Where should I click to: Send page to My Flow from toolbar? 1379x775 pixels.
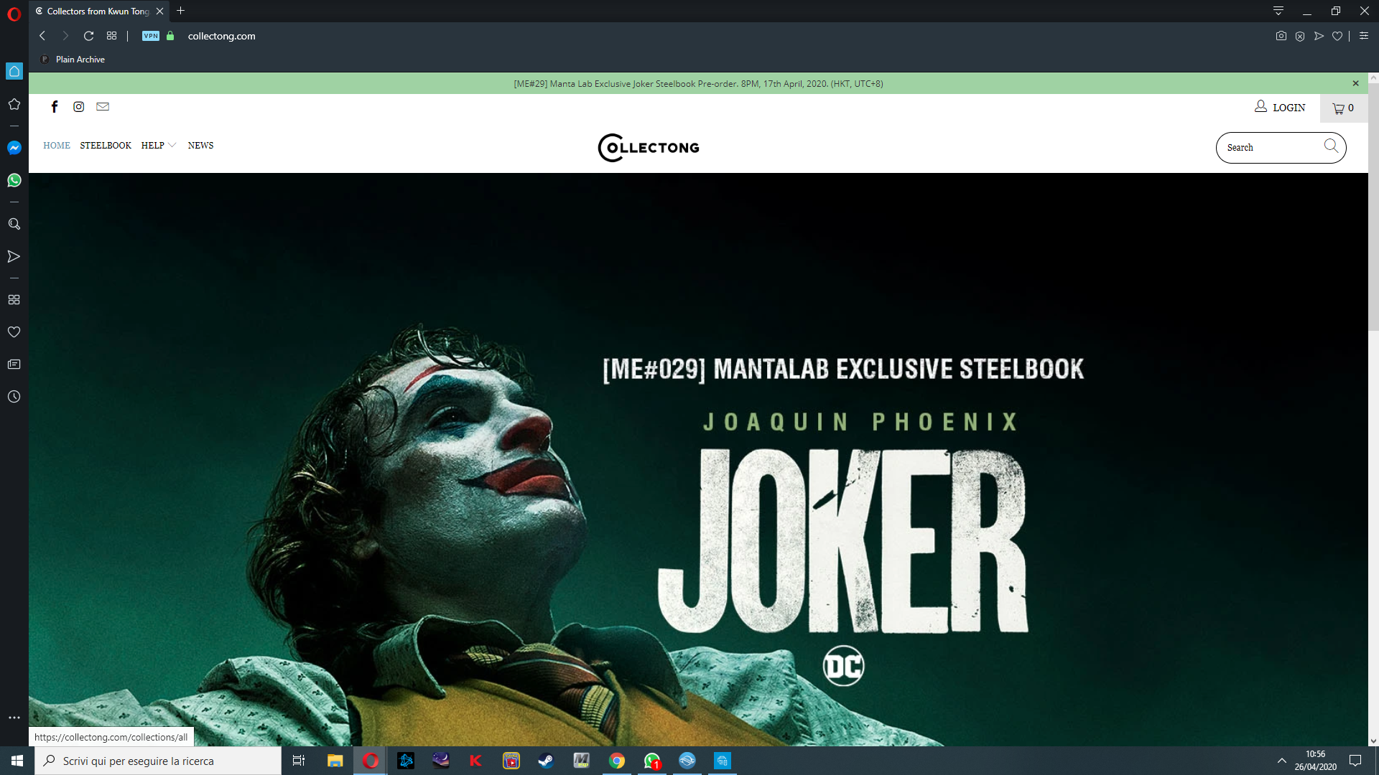1319,36
